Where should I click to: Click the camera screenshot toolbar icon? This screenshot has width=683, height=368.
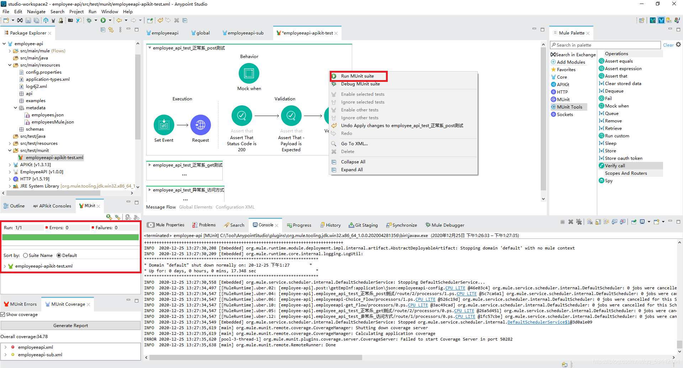click(x=70, y=20)
